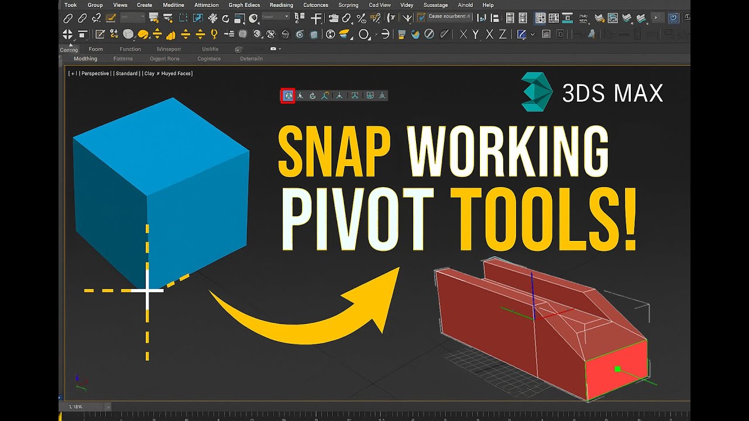Open the Views menu
The width and height of the screenshot is (749, 421).
click(120, 5)
